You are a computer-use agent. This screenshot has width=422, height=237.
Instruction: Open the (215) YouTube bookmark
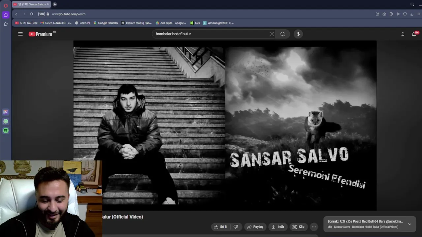coord(26,23)
